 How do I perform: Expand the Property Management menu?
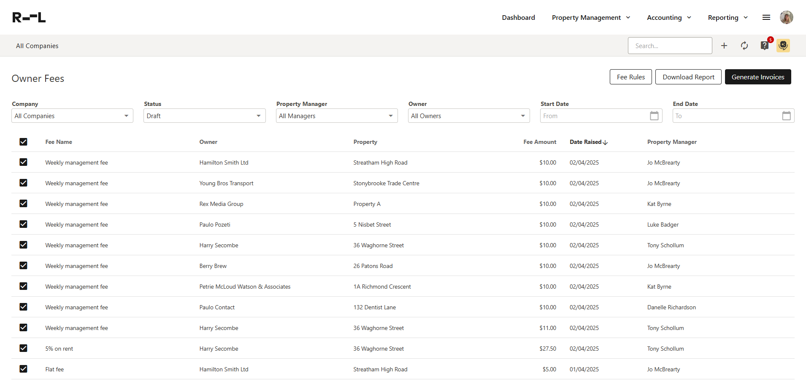pos(591,17)
